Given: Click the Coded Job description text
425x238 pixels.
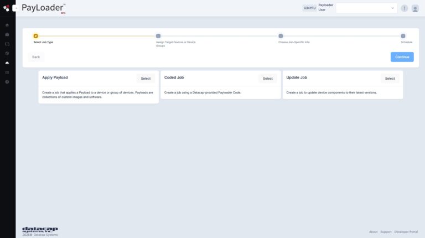Looking at the screenshot, I should [203, 92].
